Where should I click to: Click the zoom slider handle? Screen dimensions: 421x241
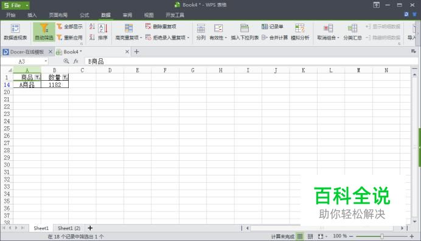click(382, 236)
